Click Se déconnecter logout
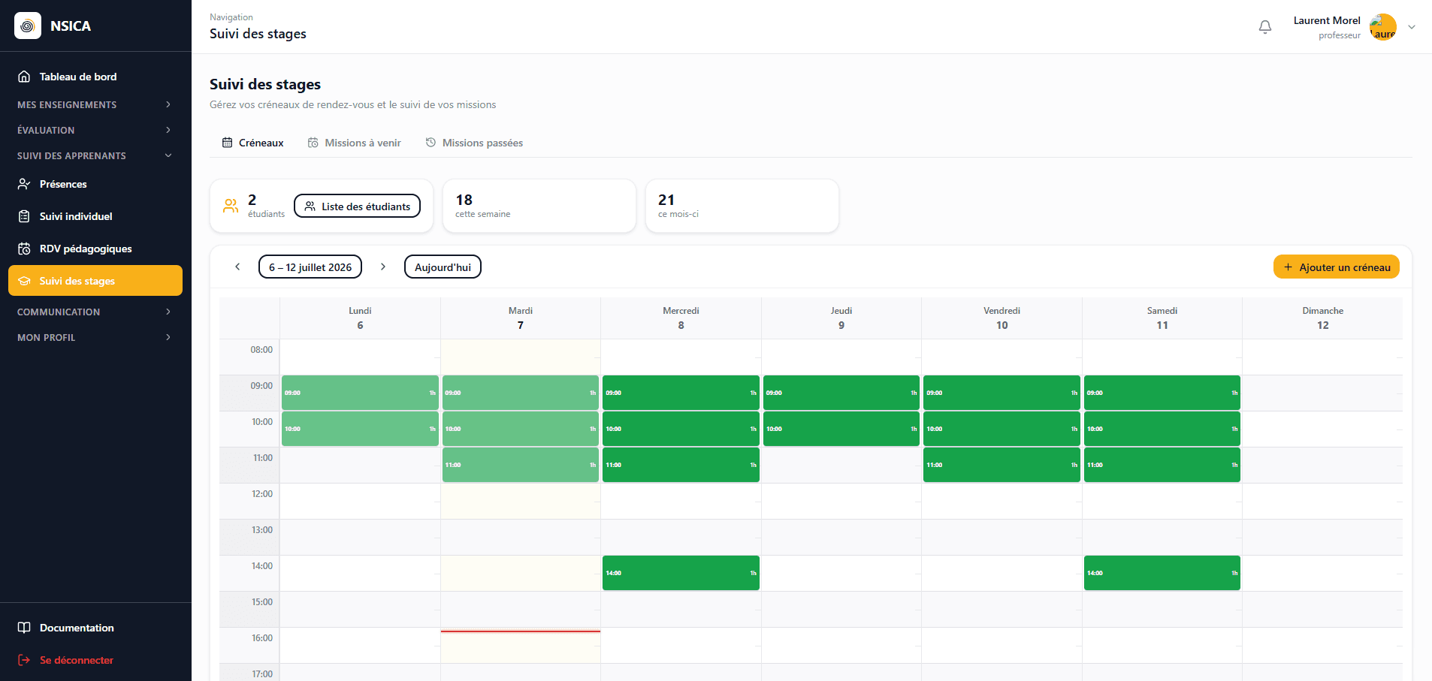This screenshot has width=1432, height=681. (x=95, y=660)
